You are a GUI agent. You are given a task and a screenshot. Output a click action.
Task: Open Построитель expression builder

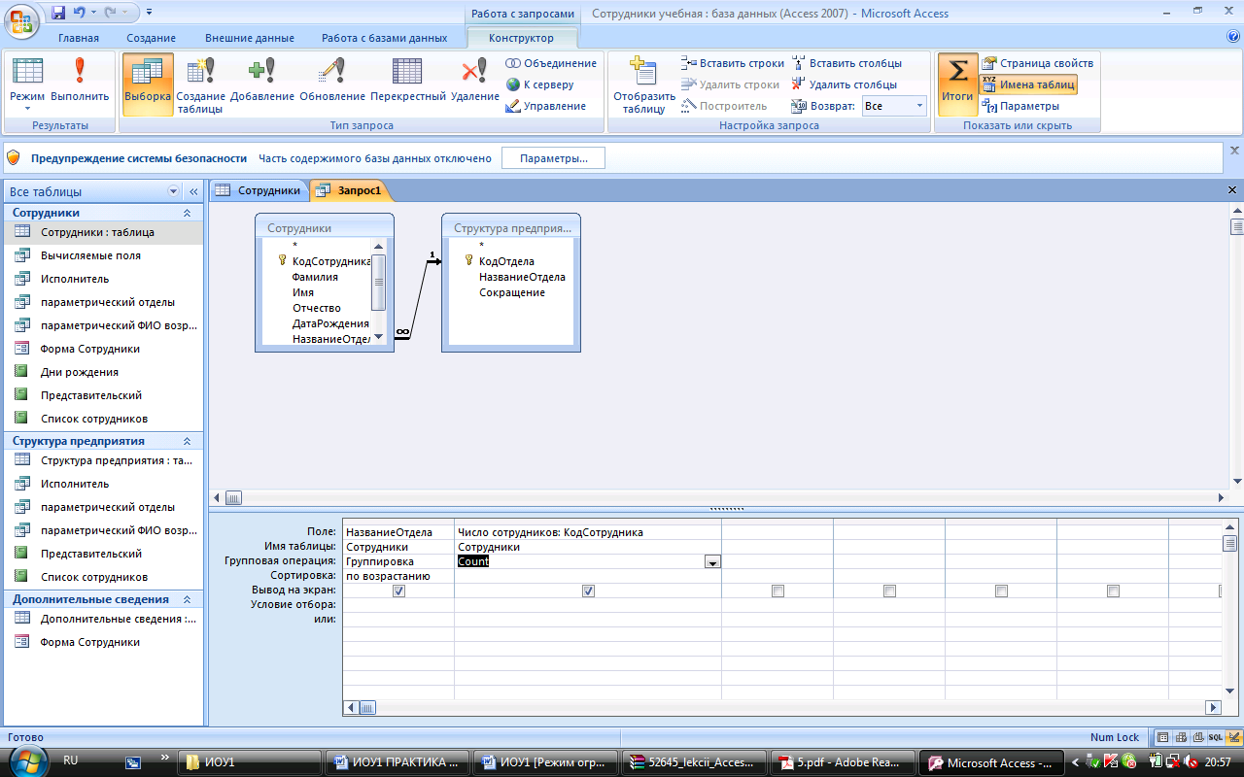click(724, 106)
